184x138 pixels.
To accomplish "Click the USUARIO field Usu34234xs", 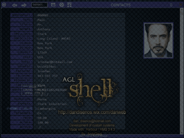I will (79, 66).
